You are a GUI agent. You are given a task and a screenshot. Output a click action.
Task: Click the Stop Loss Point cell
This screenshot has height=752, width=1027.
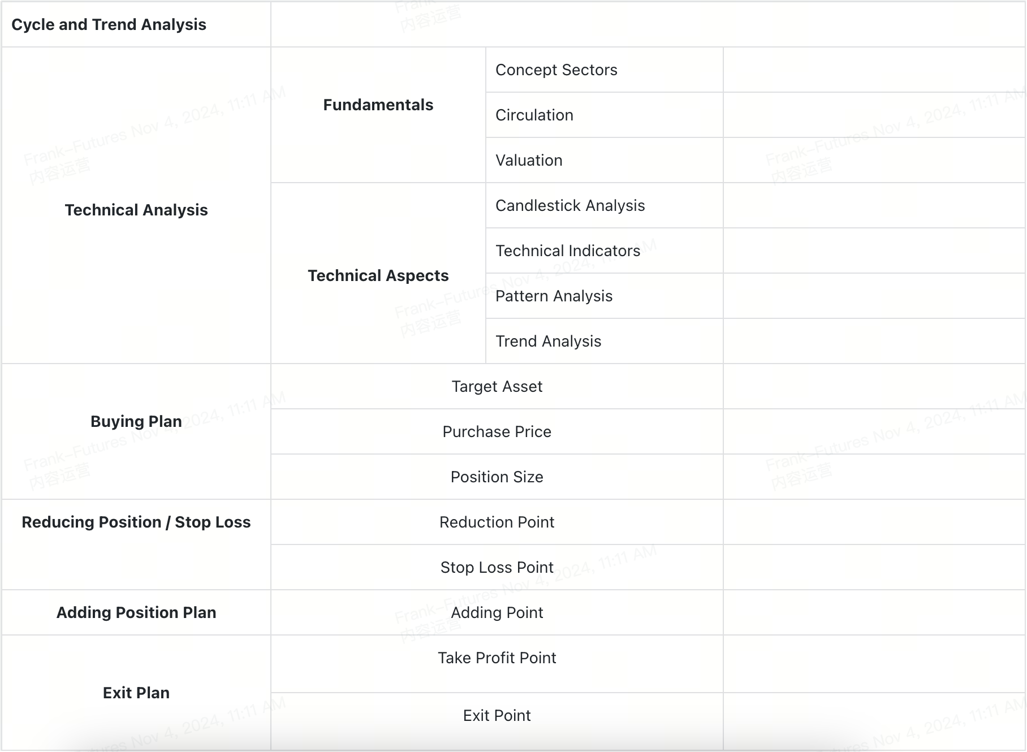coord(497,568)
